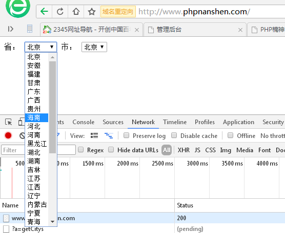This screenshot has height=233, width=285.
Task: Open the Network panel tab
Action: pyautogui.click(x=143, y=122)
